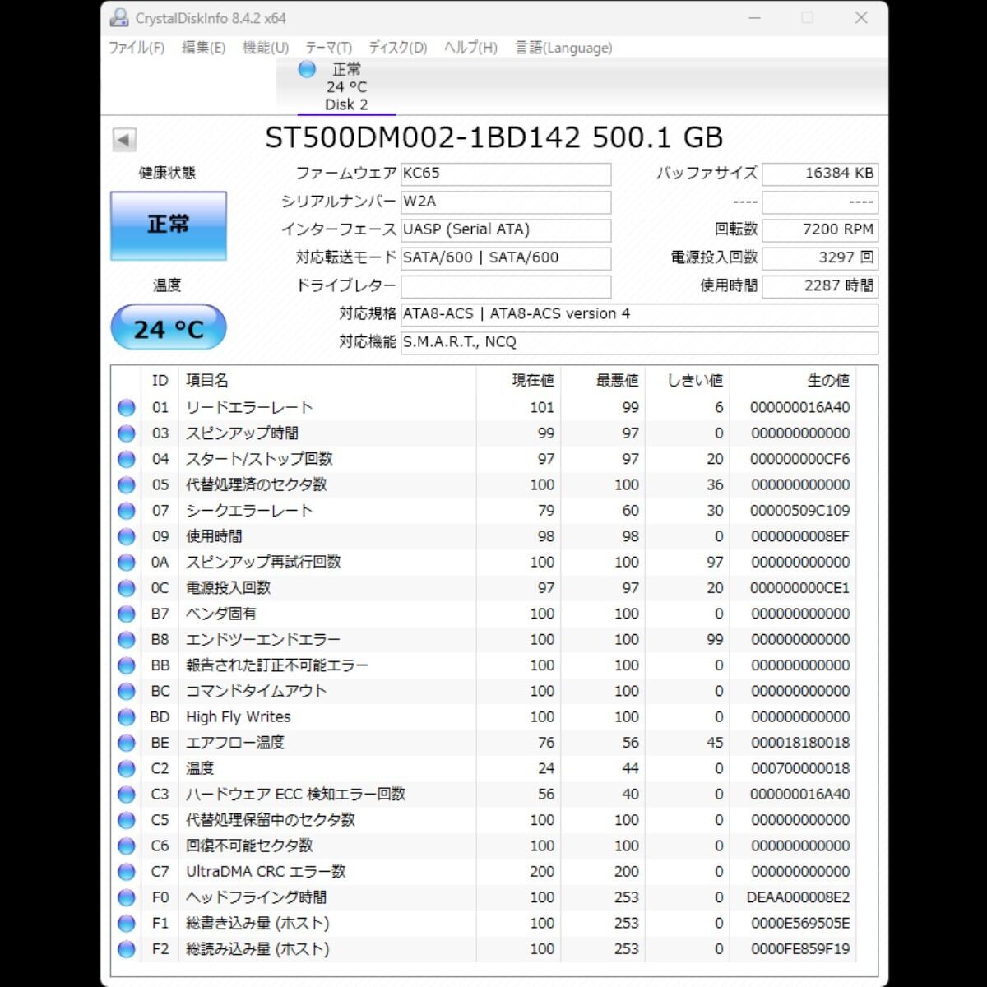The image size is (987, 987).
Task: Click the empty ドライブレター field
Action: 506,286
